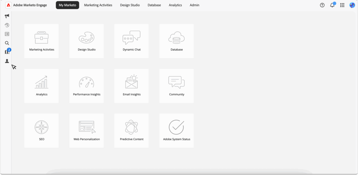Open the notifications bell icon
Viewport: 358px width, 175px height.
[332, 5]
